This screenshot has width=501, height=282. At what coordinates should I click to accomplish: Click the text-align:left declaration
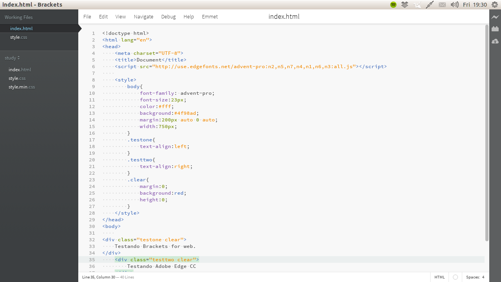[165, 146]
